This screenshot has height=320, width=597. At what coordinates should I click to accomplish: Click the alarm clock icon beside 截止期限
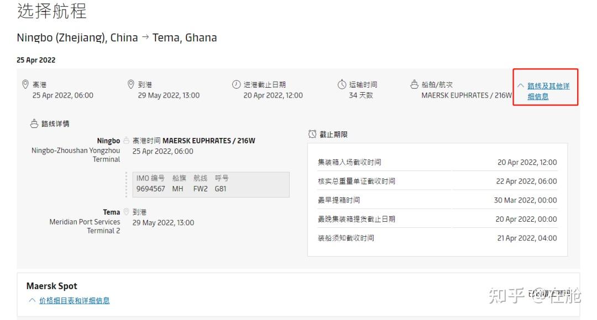[312, 134]
